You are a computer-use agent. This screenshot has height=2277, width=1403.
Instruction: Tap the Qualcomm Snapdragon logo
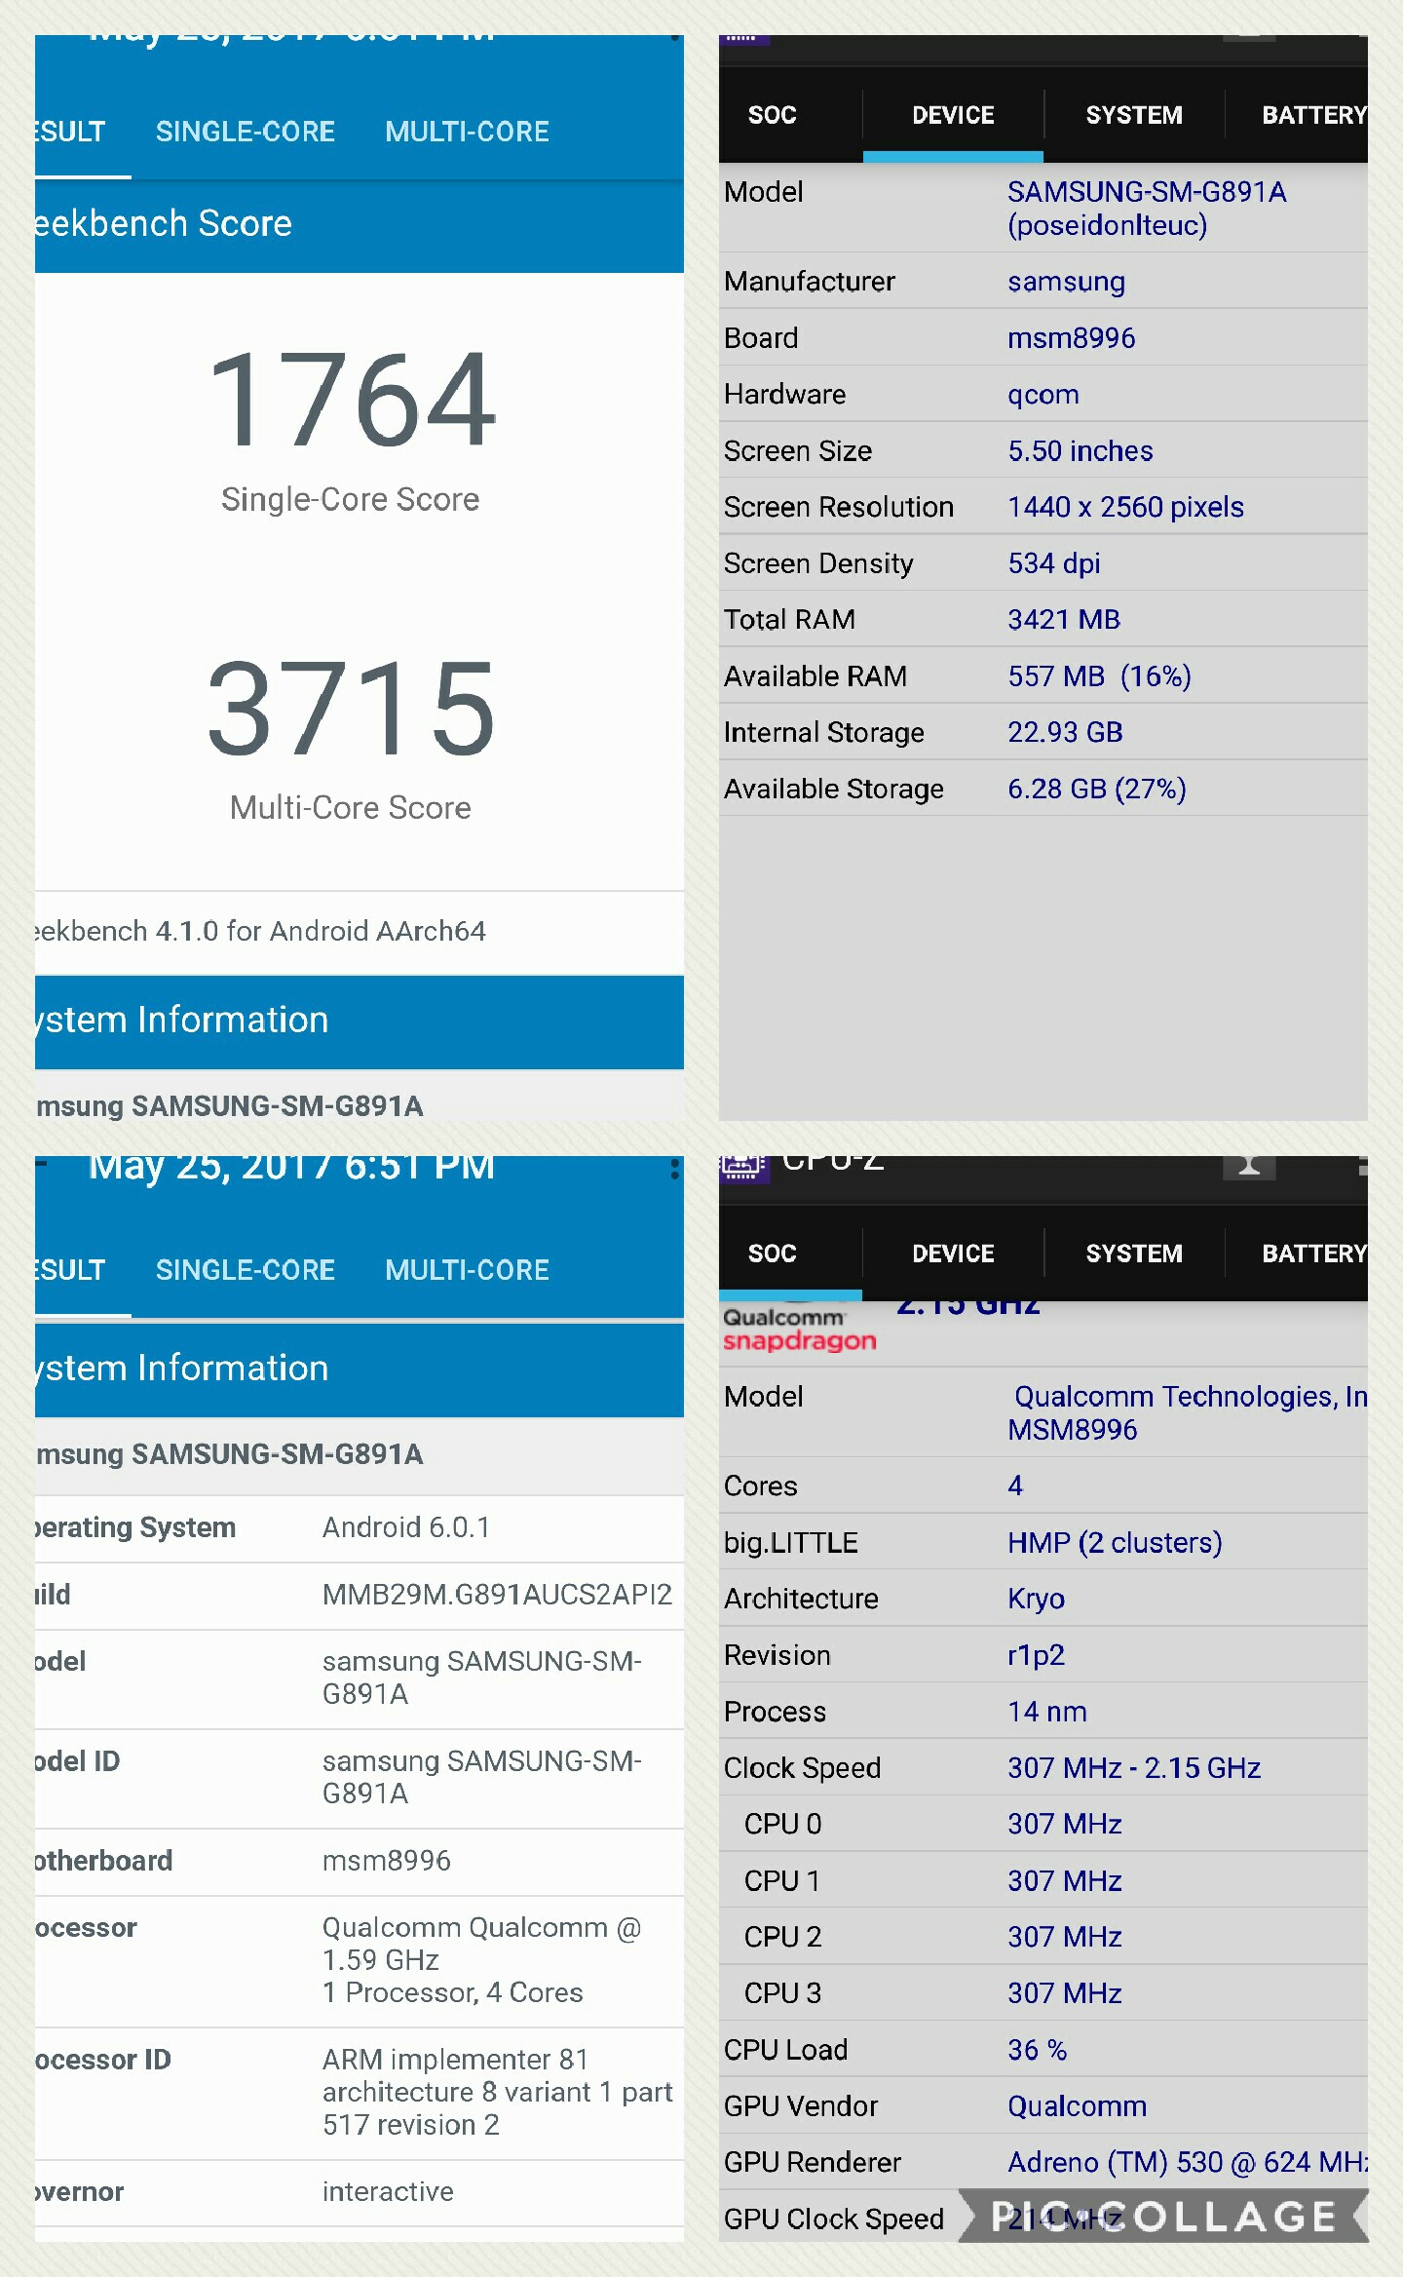799,1330
